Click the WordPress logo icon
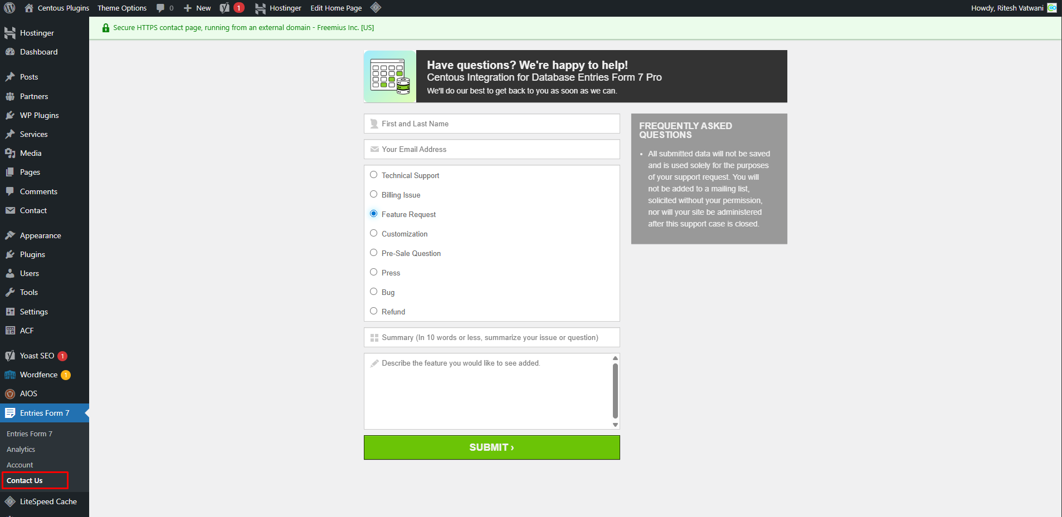 9,8
